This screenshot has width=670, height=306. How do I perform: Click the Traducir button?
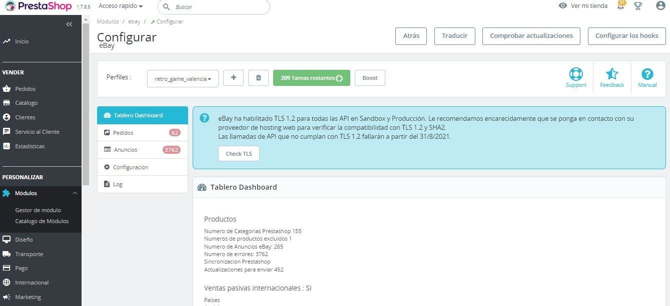[x=455, y=36]
